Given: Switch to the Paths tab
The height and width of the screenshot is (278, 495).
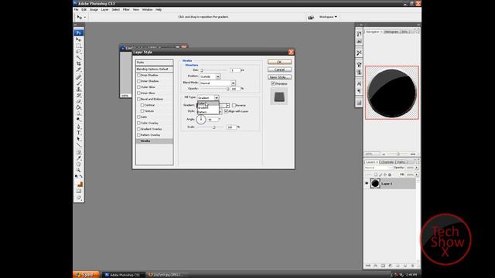Looking at the screenshot, I should [x=401, y=162].
